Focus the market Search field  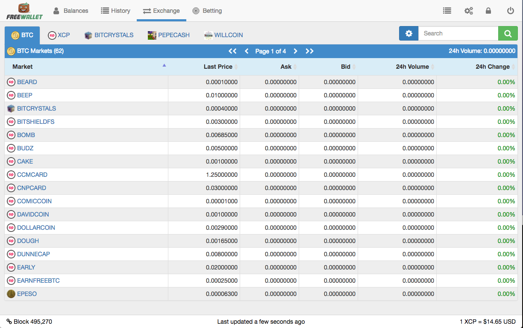coord(458,33)
